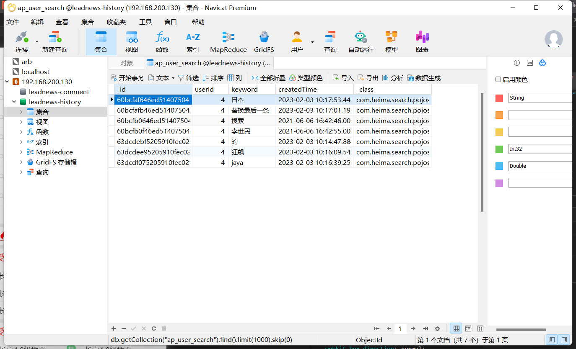Open the 工具 menu
The image size is (576, 349).
coord(145,22)
